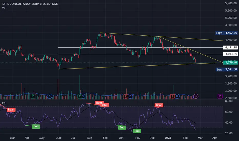The width and height of the screenshot is (239, 141).
Task: Click the Nov label on time axis
Action: click(x=138, y=138)
